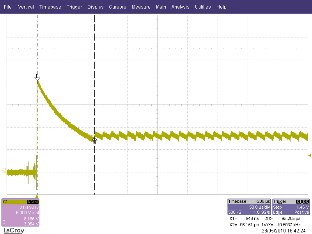
Task: Open the Timebase menu
Action: (50, 7)
